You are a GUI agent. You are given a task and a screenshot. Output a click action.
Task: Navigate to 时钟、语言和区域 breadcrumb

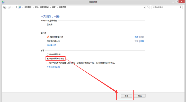[42, 7]
